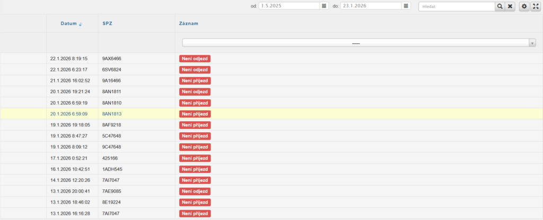Focus the Hledat search field
This screenshot has width=543, height=220.
click(x=456, y=6)
